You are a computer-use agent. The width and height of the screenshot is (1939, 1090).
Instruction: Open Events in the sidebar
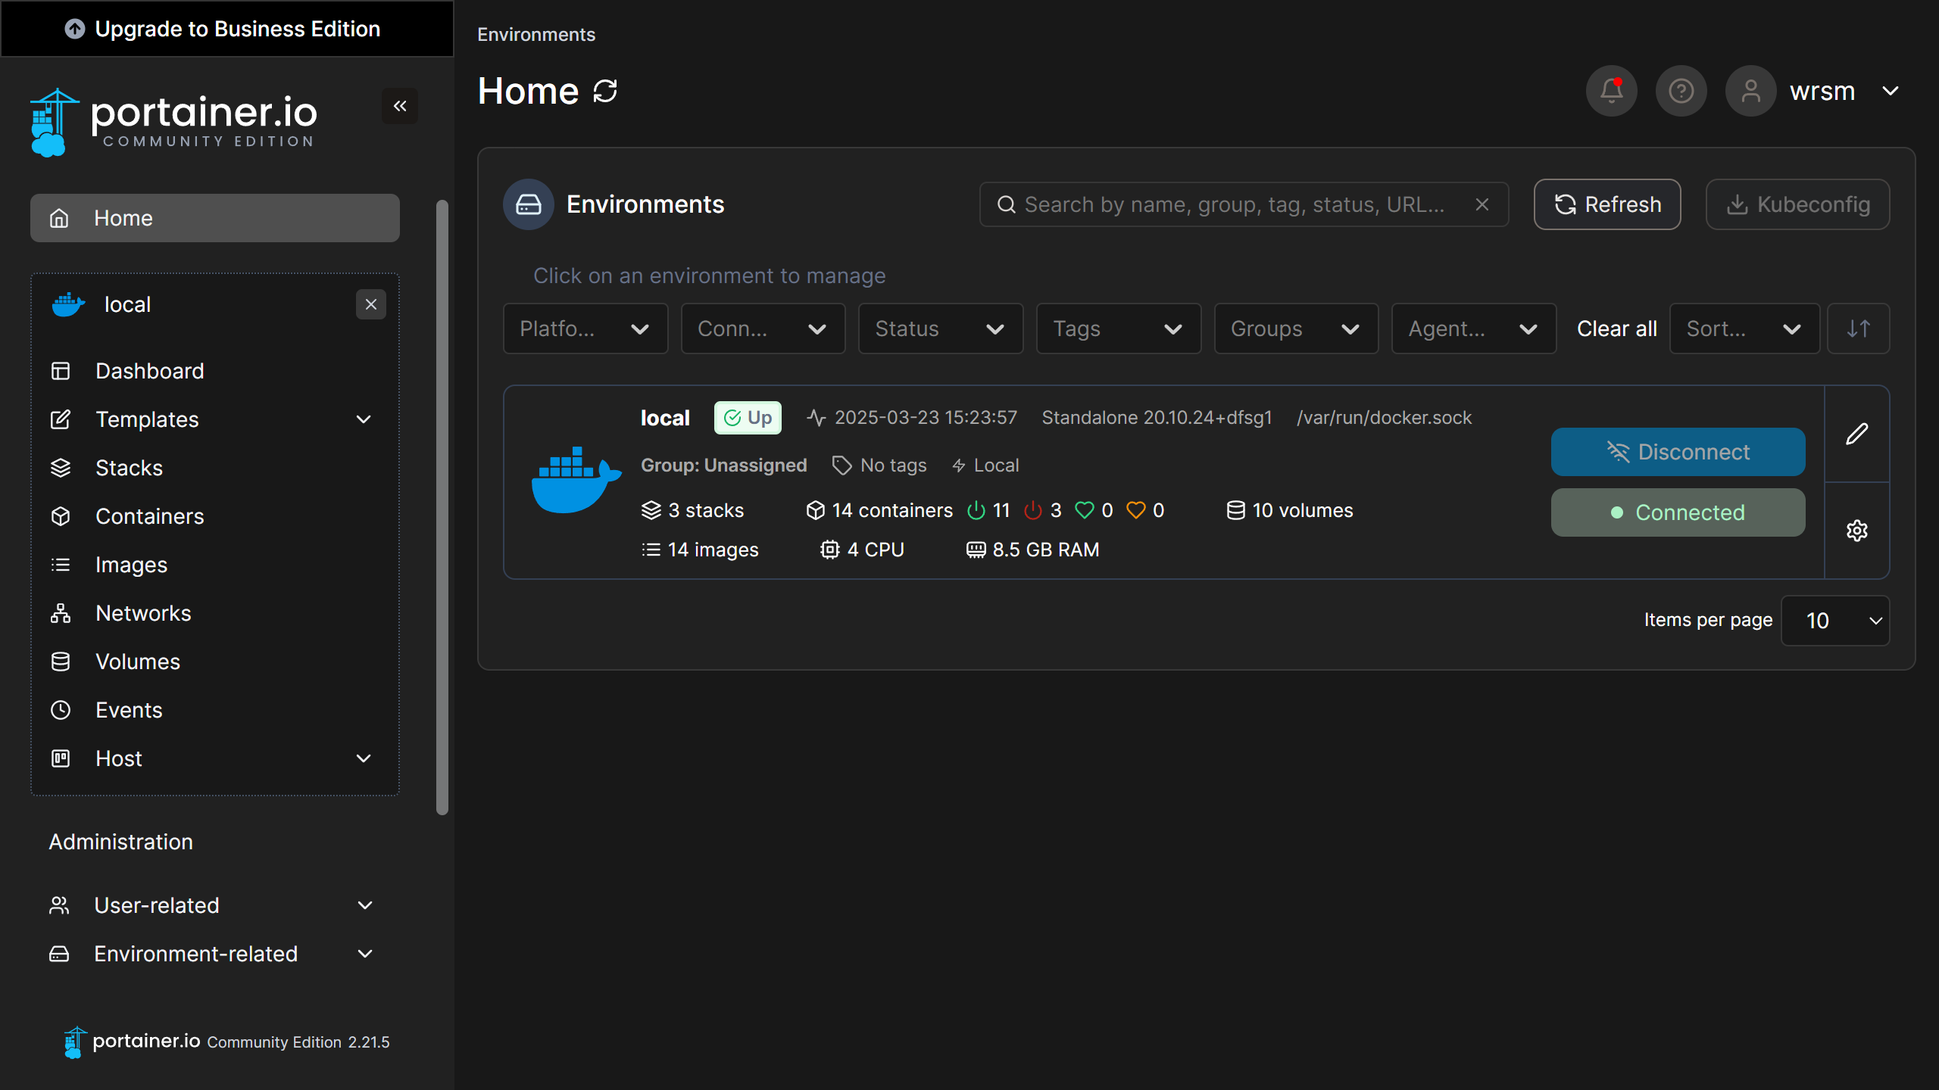point(215,710)
